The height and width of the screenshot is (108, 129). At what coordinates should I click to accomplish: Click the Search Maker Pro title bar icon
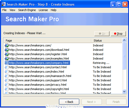(x=4, y=4)
